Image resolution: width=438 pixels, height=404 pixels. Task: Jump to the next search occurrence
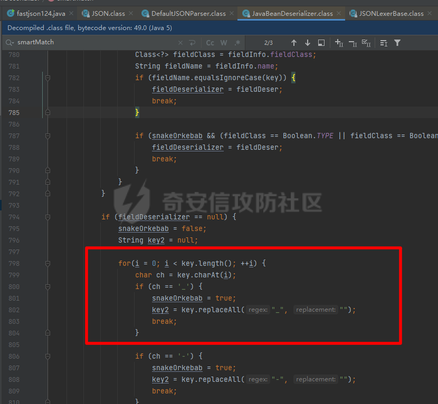[x=308, y=43]
